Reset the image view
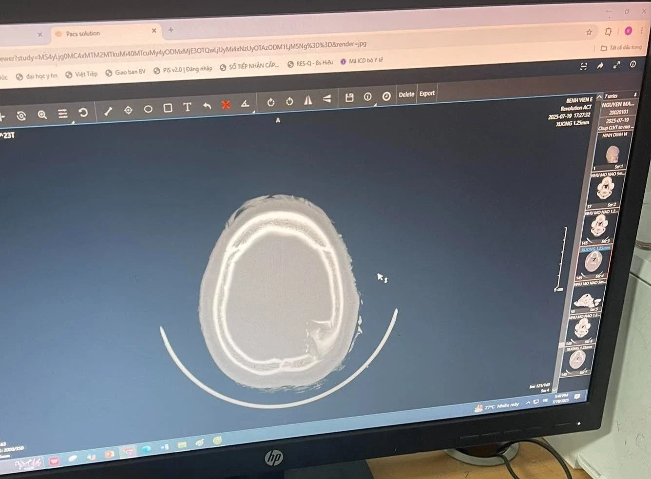 [83, 113]
